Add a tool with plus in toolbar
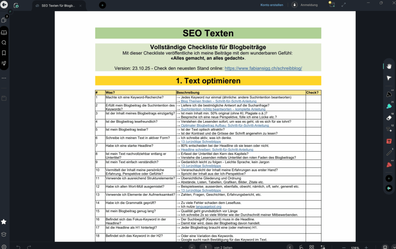Image resolution: width=396 pixels, height=249 pixels. point(389,178)
